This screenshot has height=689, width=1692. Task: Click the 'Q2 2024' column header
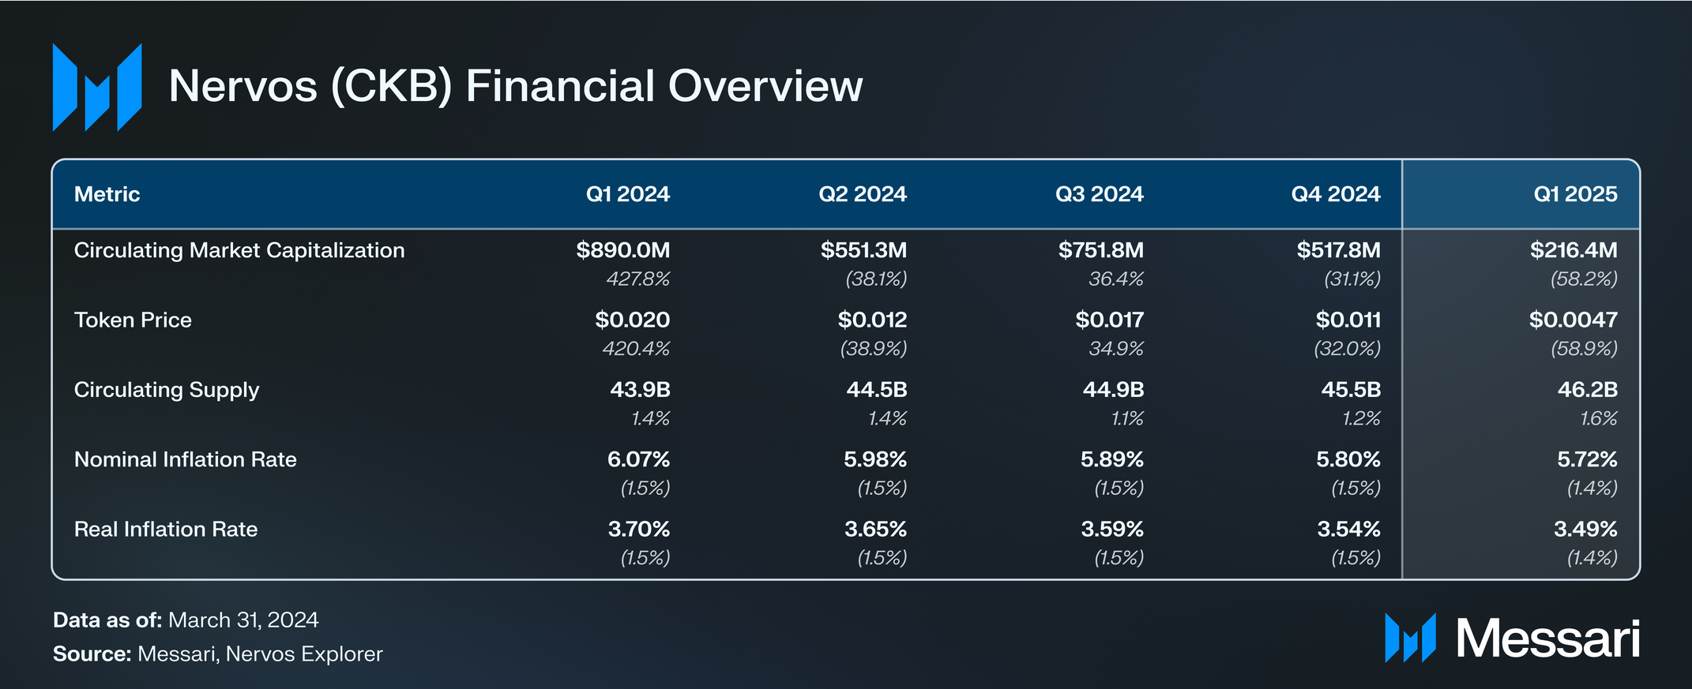863,194
